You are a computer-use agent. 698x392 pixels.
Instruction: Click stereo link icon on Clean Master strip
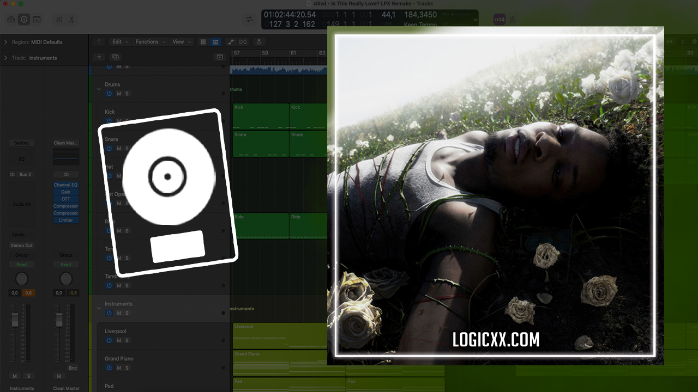click(x=66, y=175)
